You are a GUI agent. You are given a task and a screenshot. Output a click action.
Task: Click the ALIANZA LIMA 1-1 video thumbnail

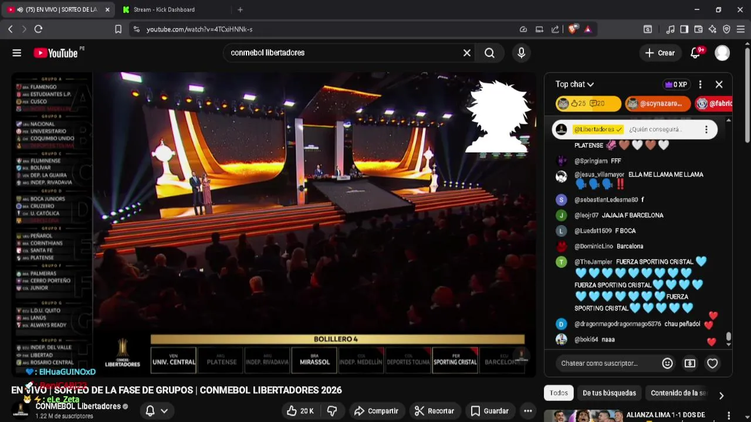pyautogui.click(x=583, y=416)
